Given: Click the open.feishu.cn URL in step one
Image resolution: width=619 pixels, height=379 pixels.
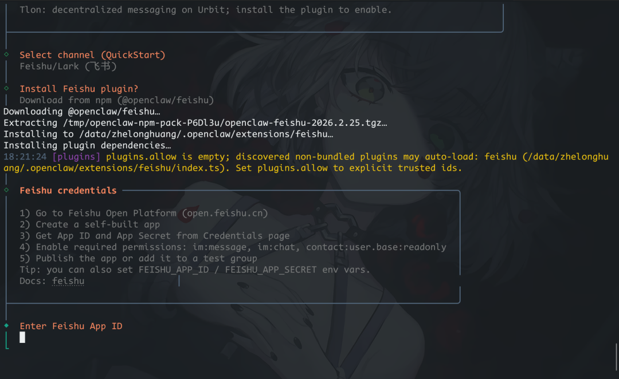Looking at the screenshot, I should click(225, 213).
